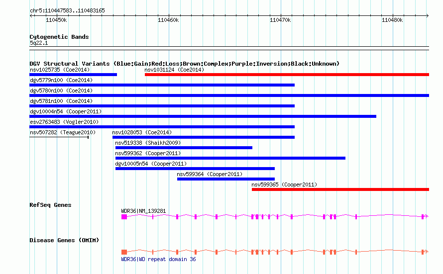Select the red nsv1031124 loss bar
The height and width of the screenshot is (274, 443).
tap(287, 75)
